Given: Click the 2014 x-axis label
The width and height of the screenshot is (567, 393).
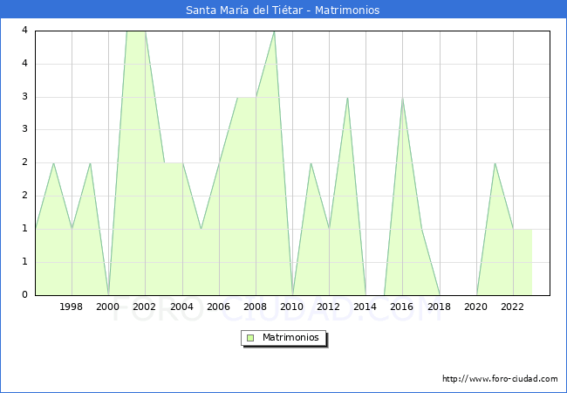Looking at the screenshot, I should tap(365, 307).
